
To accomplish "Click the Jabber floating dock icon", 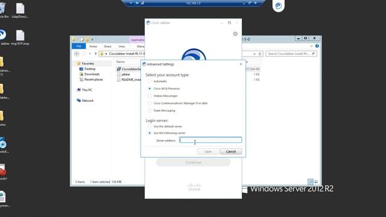I will tap(279, 5).
